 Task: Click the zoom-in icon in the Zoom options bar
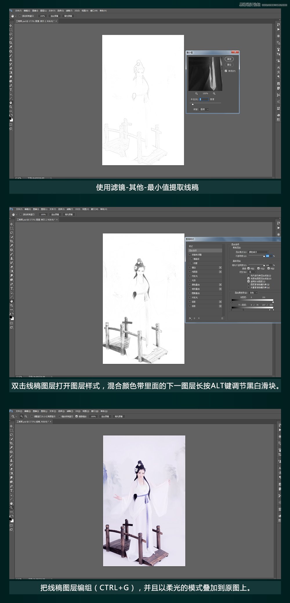coord(21,416)
